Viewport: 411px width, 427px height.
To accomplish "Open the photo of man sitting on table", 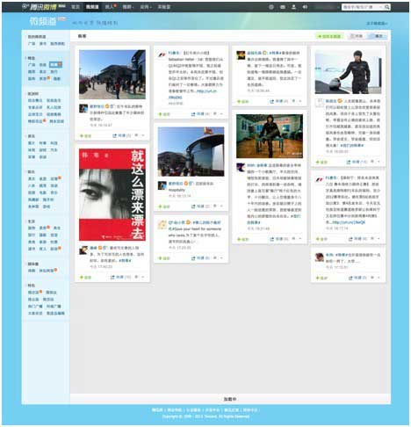I will 270,136.
